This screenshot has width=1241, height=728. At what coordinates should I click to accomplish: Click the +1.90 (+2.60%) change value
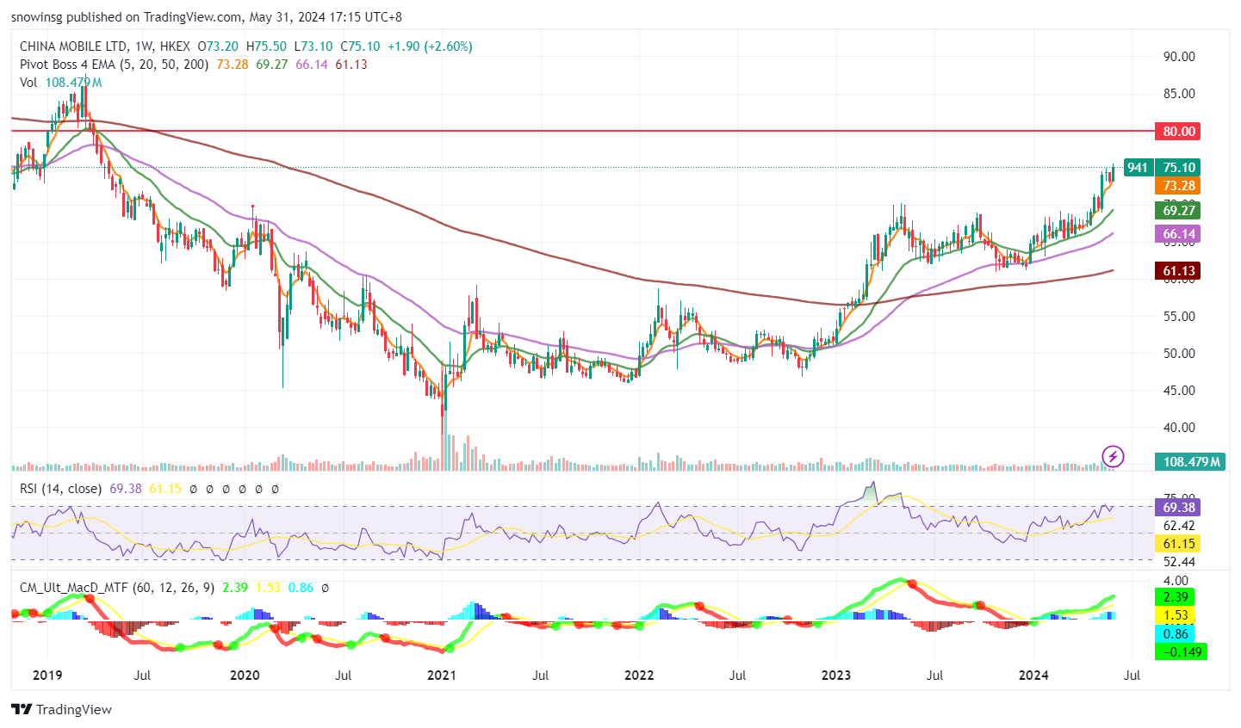click(x=430, y=46)
